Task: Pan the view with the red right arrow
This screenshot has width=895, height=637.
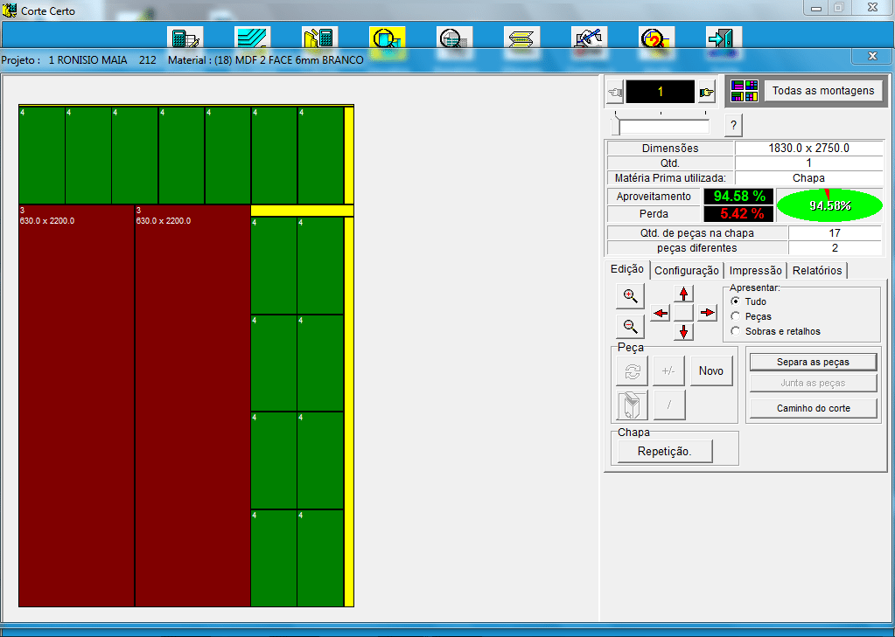Action: [707, 313]
